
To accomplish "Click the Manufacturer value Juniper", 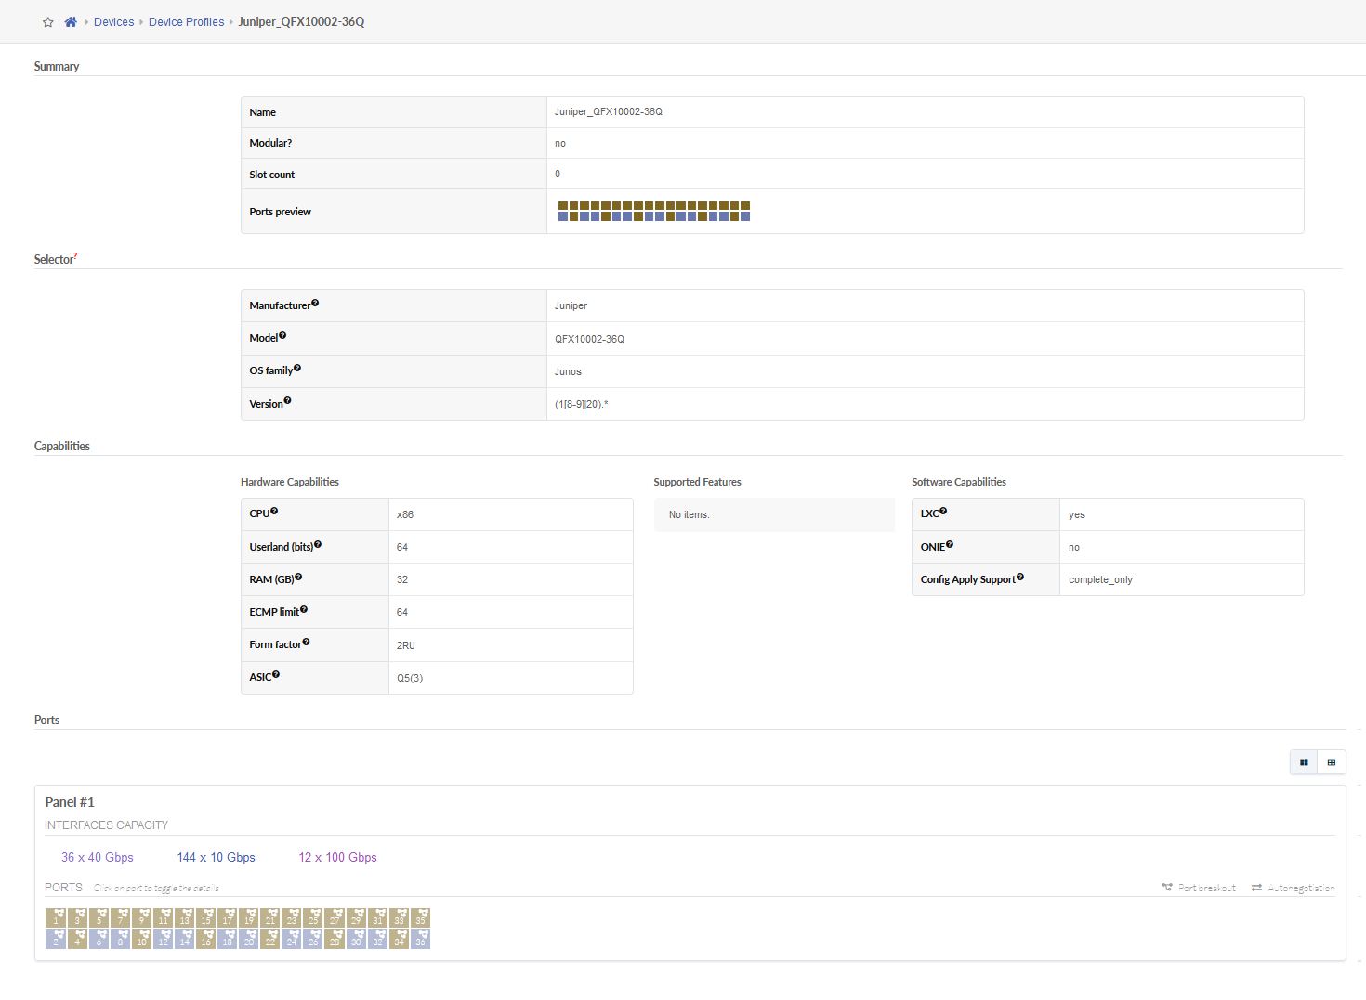I will [571, 305].
